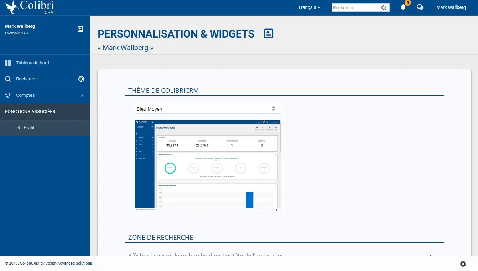478x271 pixels.
Task: Open the Bleu Moyen theme dropdown
Action: pyautogui.click(x=208, y=109)
